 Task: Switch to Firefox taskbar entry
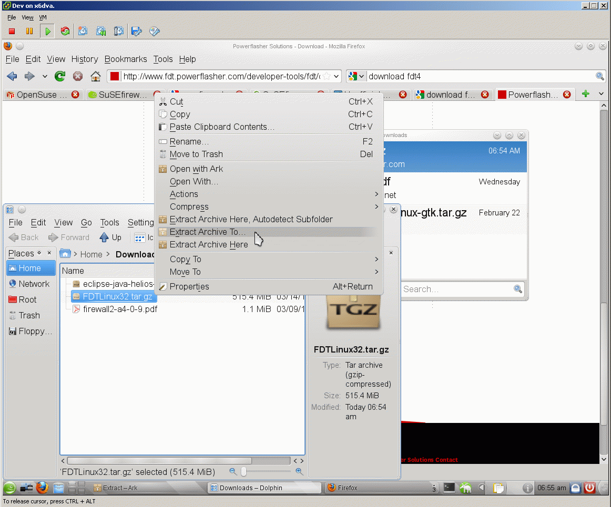point(382,488)
